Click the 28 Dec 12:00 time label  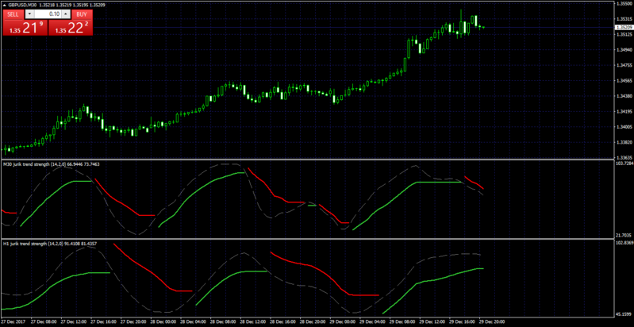tap(252, 322)
